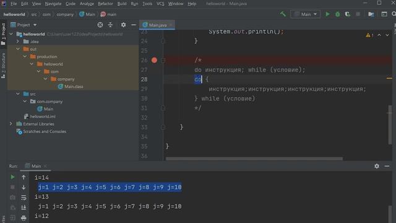Run with coverage icon in toolbar

348,14
